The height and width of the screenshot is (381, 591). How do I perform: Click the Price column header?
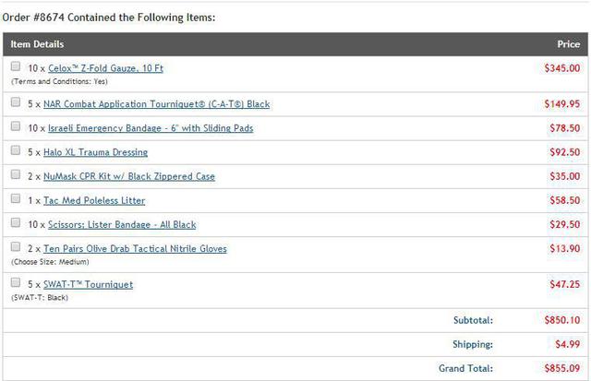[x=568, y=44]
